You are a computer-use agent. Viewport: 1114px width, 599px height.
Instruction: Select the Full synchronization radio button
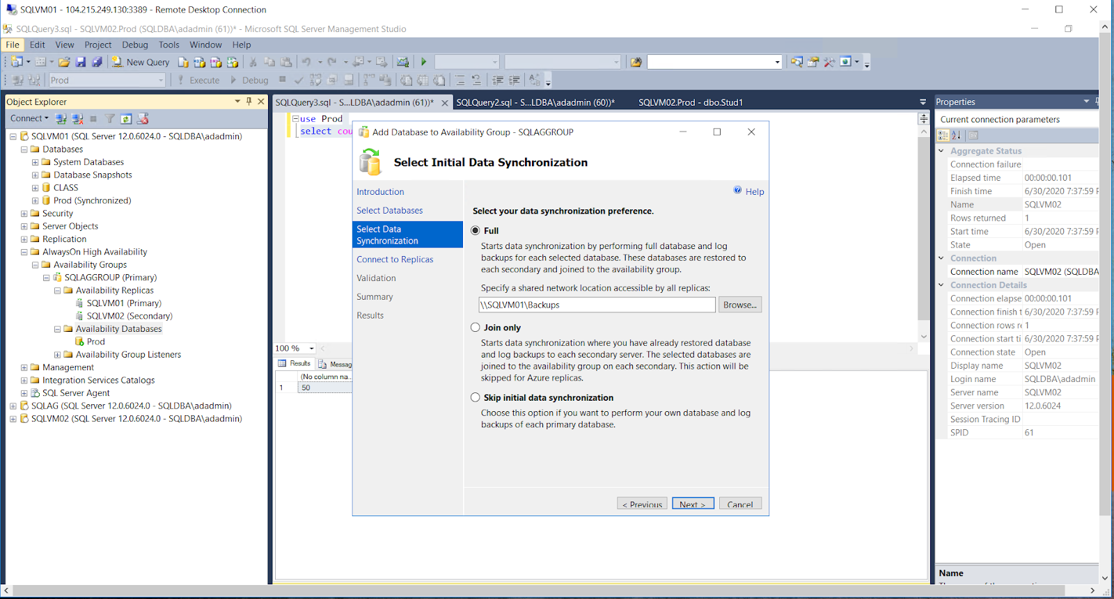pos(476,230)
